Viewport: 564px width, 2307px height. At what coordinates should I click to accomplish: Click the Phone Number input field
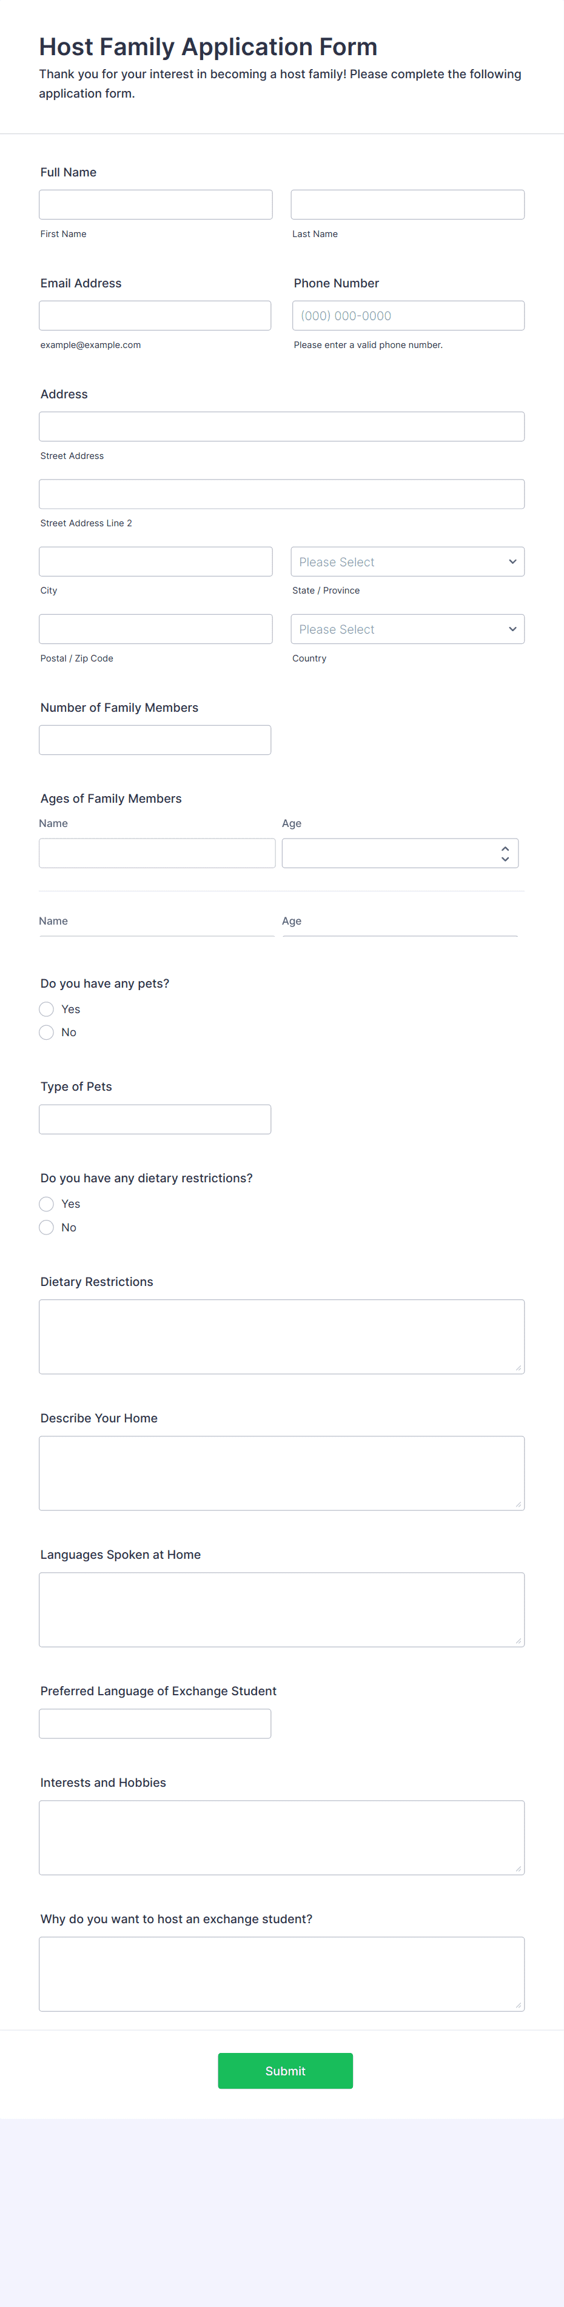pyautogui.click(x=408, y=314)
